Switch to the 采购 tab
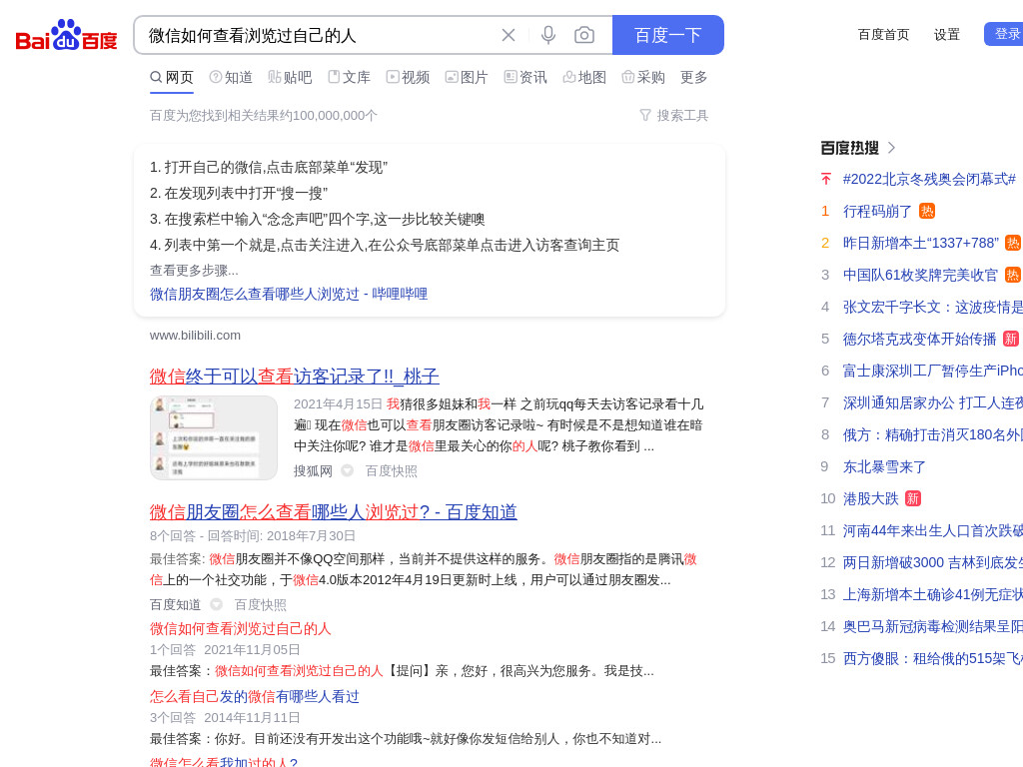This screenshot has width=1023, height=767. [643, 78]
